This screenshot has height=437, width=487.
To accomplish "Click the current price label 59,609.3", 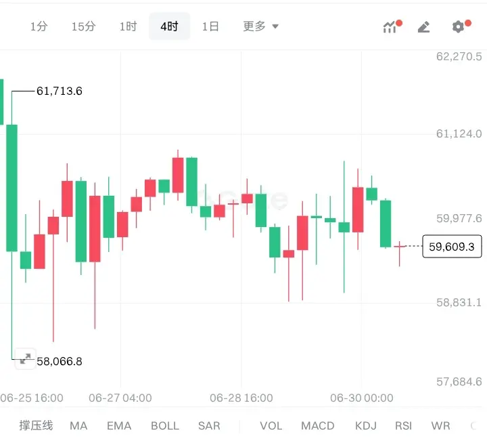I will [452, 247].
